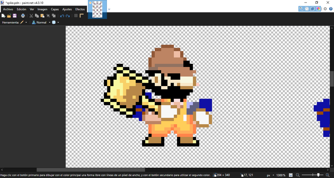Click the horizontal scrollbar left arrow
334x178 pixels.
pyautogui.click(x=2, y=170)
